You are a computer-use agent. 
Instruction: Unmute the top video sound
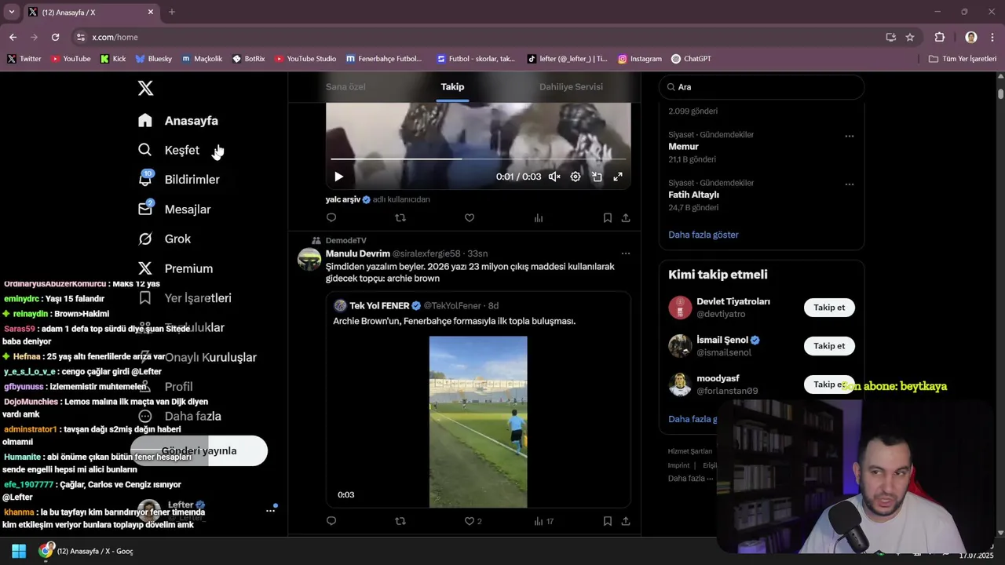coord(554,177)
